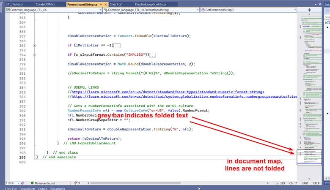The image size is (330, 190).
Task: Click CultureInfo in line 389
Action: click(135, 111)
